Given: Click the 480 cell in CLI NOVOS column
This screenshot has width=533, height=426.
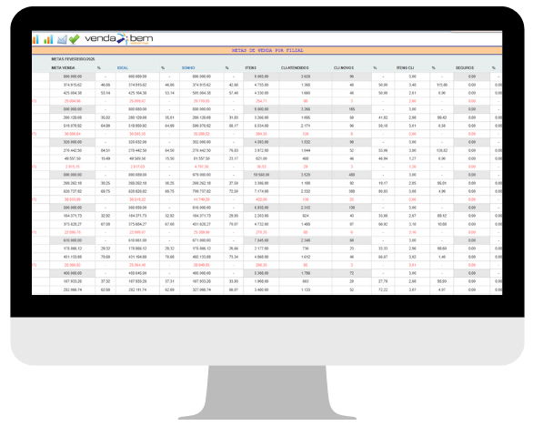Looking at the screenshot, I should pyautogui.click(x=351, y=175).
